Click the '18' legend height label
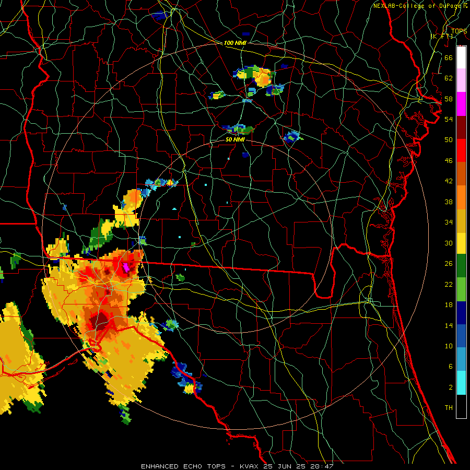470x470 pixels. tap(449, 305)
